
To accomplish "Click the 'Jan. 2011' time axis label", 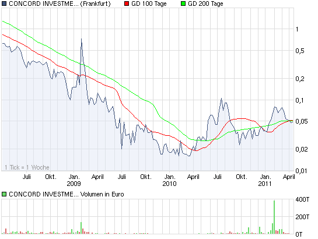I will (x=265, y=180).
